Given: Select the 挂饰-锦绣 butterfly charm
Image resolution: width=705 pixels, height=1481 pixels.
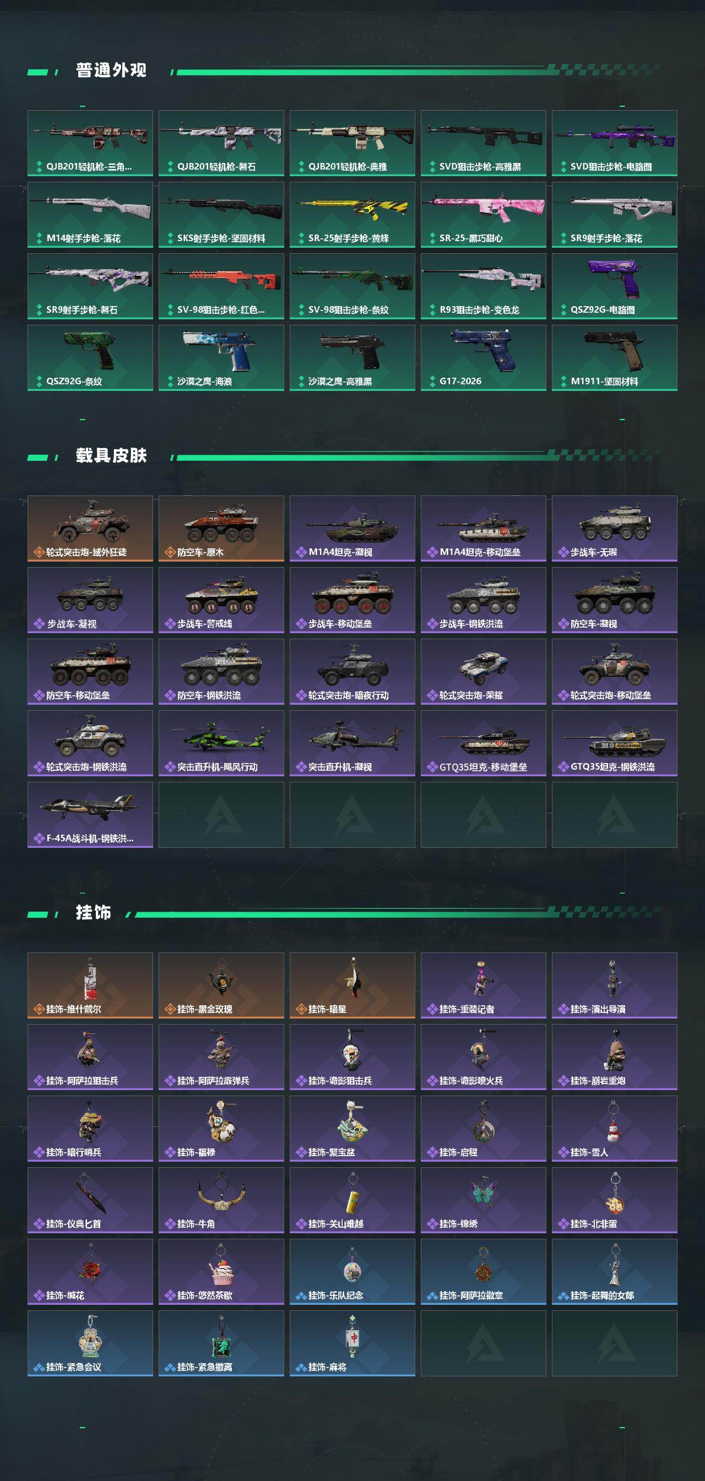Looking at the screenshot, I should tap(483, 1200).
